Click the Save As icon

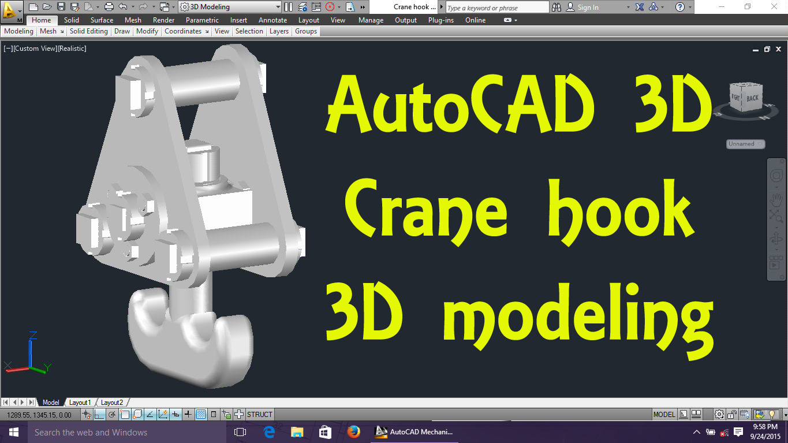[x=75, y=7]
